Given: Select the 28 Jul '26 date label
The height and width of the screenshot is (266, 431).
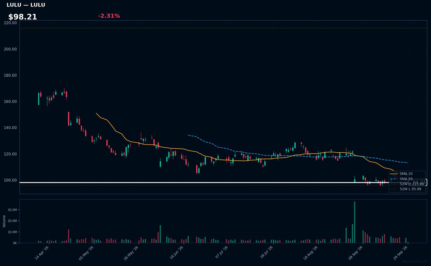Looking at the screenshot, I should [265, 253].
